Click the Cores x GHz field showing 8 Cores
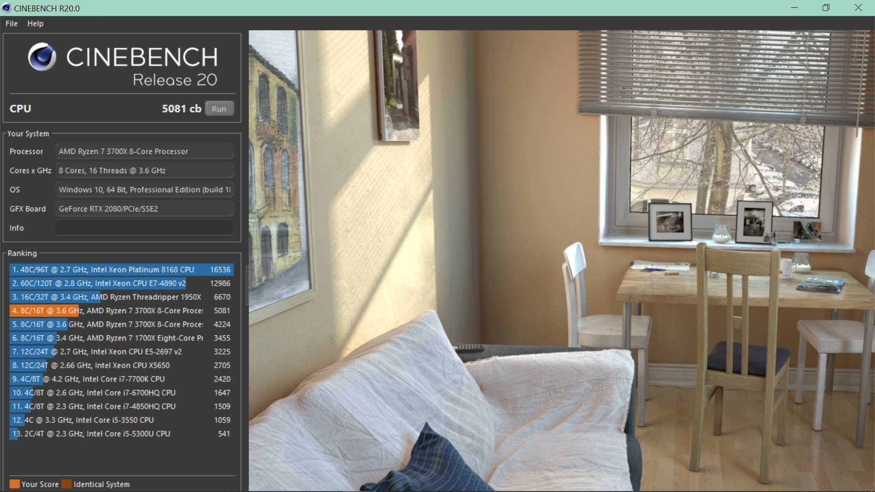This screenshot has height=492, width=875. point(144,170)
